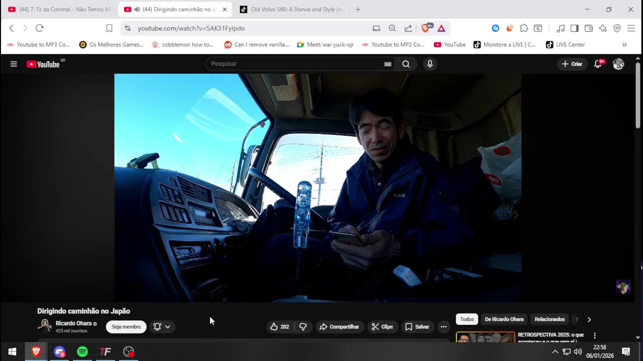Image resolution: width=643 pixels, height=361 pixels.
Task: Dislike the video with thumbs down
Action: pyautogui.click(x=303, y=327)
